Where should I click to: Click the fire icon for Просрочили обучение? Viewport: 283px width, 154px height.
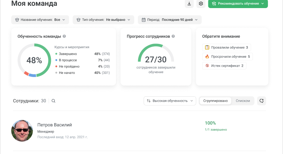[x=207, y=57]
